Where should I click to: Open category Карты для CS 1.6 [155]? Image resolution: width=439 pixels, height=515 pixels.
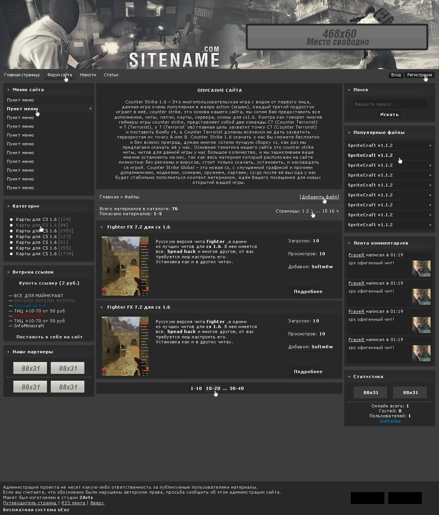[x=43, y=248]
